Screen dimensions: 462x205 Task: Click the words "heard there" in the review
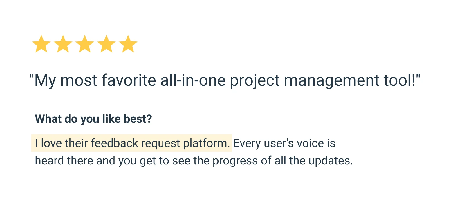click(x=64, y=161)
